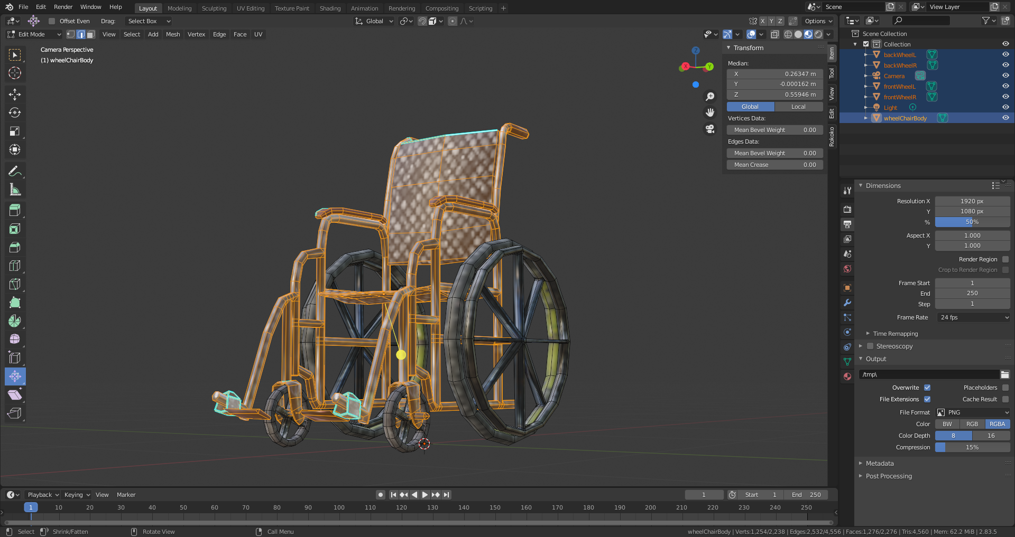
Task: Switch Transform orientation to Local
Action: point(799,106)
